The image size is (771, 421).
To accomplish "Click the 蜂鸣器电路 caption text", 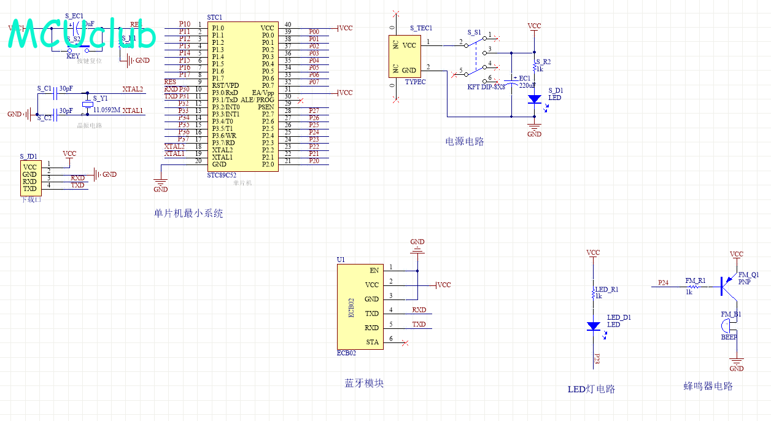I will point(708,387).
